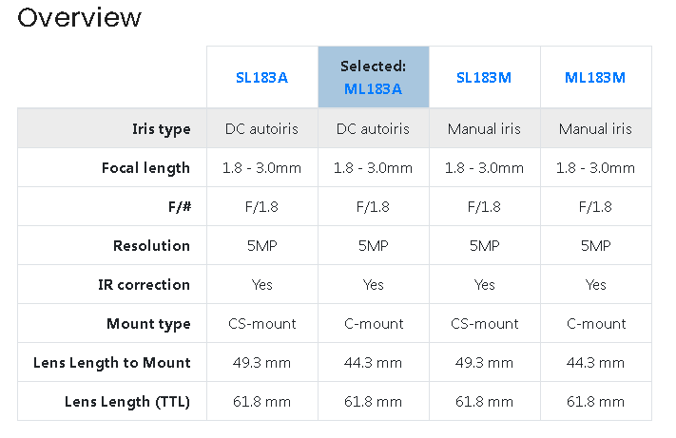676x438 pixels.
Task: Select the Lens Length to Mount label
Action: [x=111, y=363]
